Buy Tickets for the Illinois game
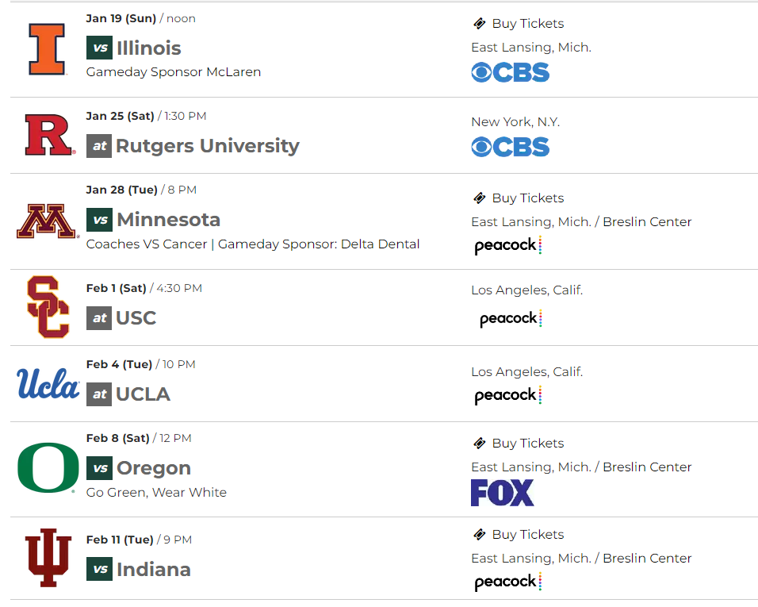The image size is (758, 607). click(x=527, y=24)
